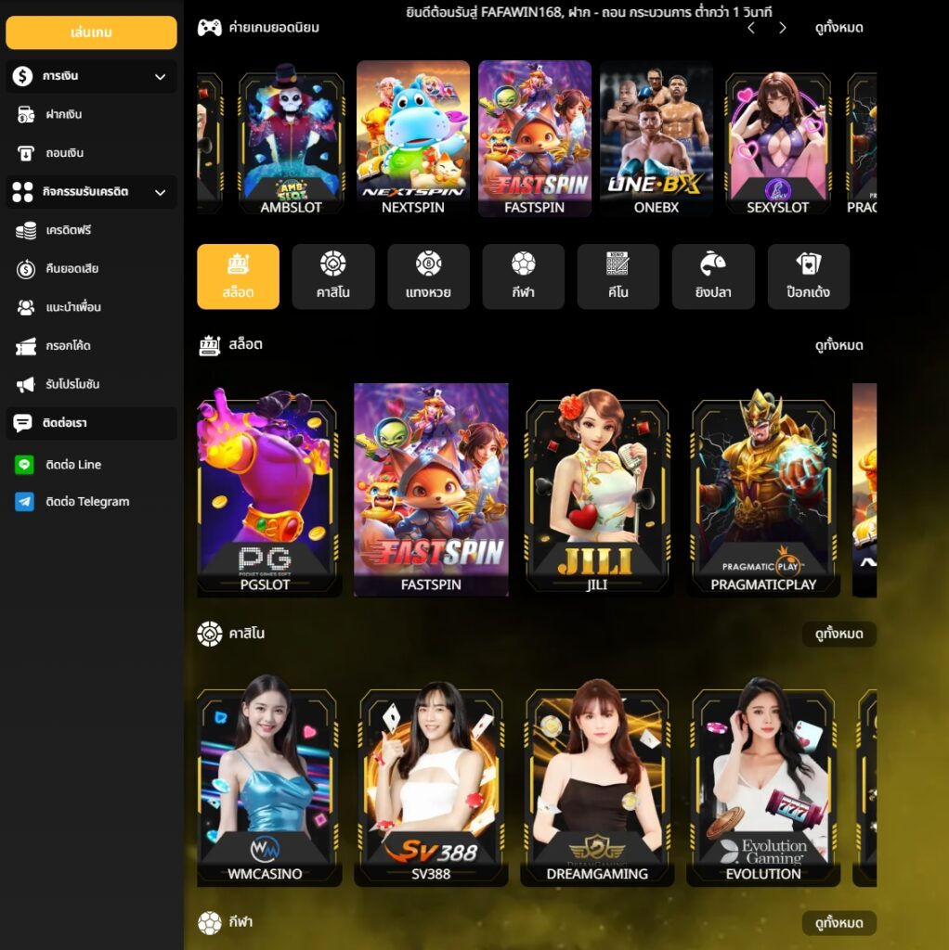Click the Telegram contact icon
Screen dimensions: 949x950
coord(24,502)
